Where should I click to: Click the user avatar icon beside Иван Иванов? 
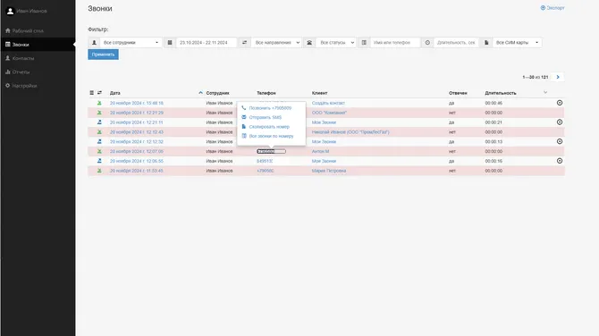tap(11, 11)
